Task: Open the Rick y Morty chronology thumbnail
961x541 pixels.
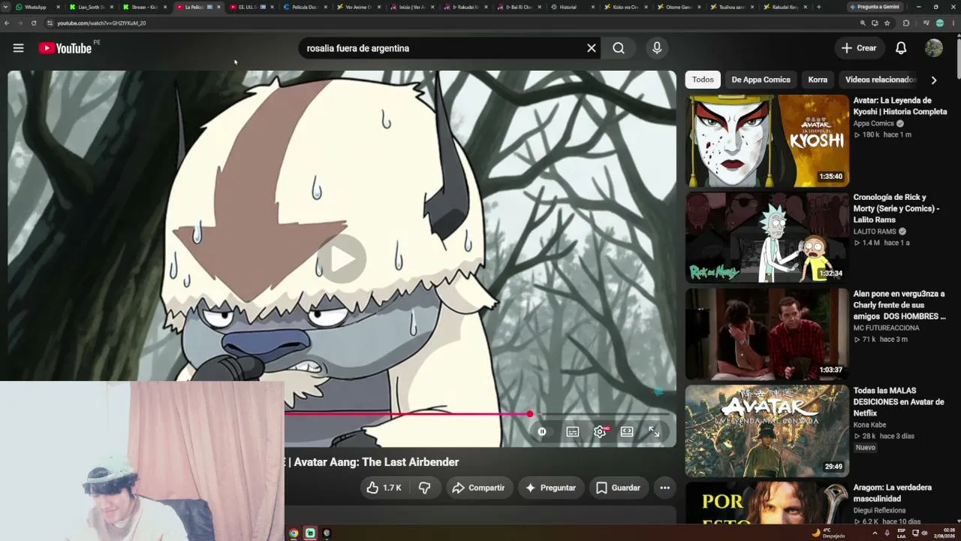Action: (x=767, y=237)
